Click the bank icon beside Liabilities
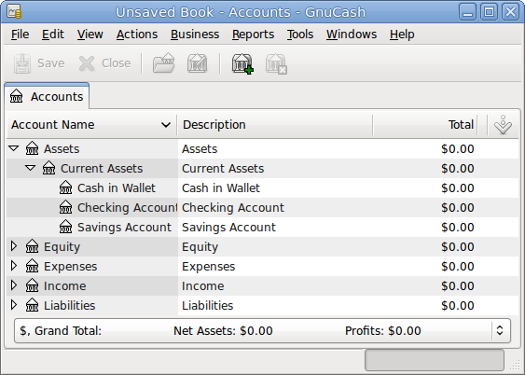This screenshot has height=375, width=525. click(x=32, y=305)
